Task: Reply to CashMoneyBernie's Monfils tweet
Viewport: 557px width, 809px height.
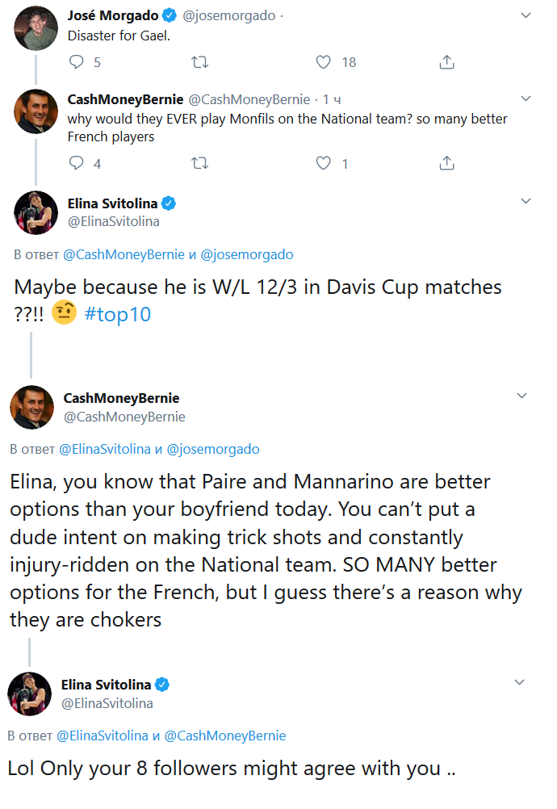Action: pyautogui.click(x=77, y=163)
